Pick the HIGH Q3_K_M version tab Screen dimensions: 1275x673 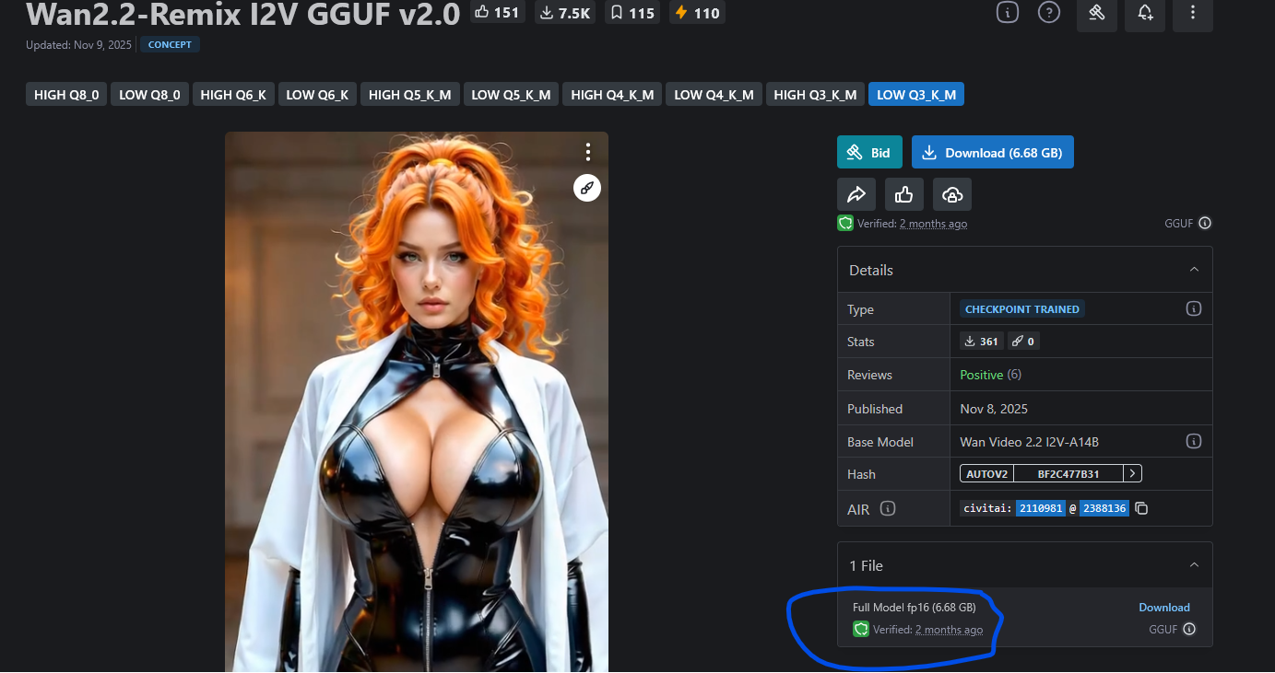[x=815, y=95]
